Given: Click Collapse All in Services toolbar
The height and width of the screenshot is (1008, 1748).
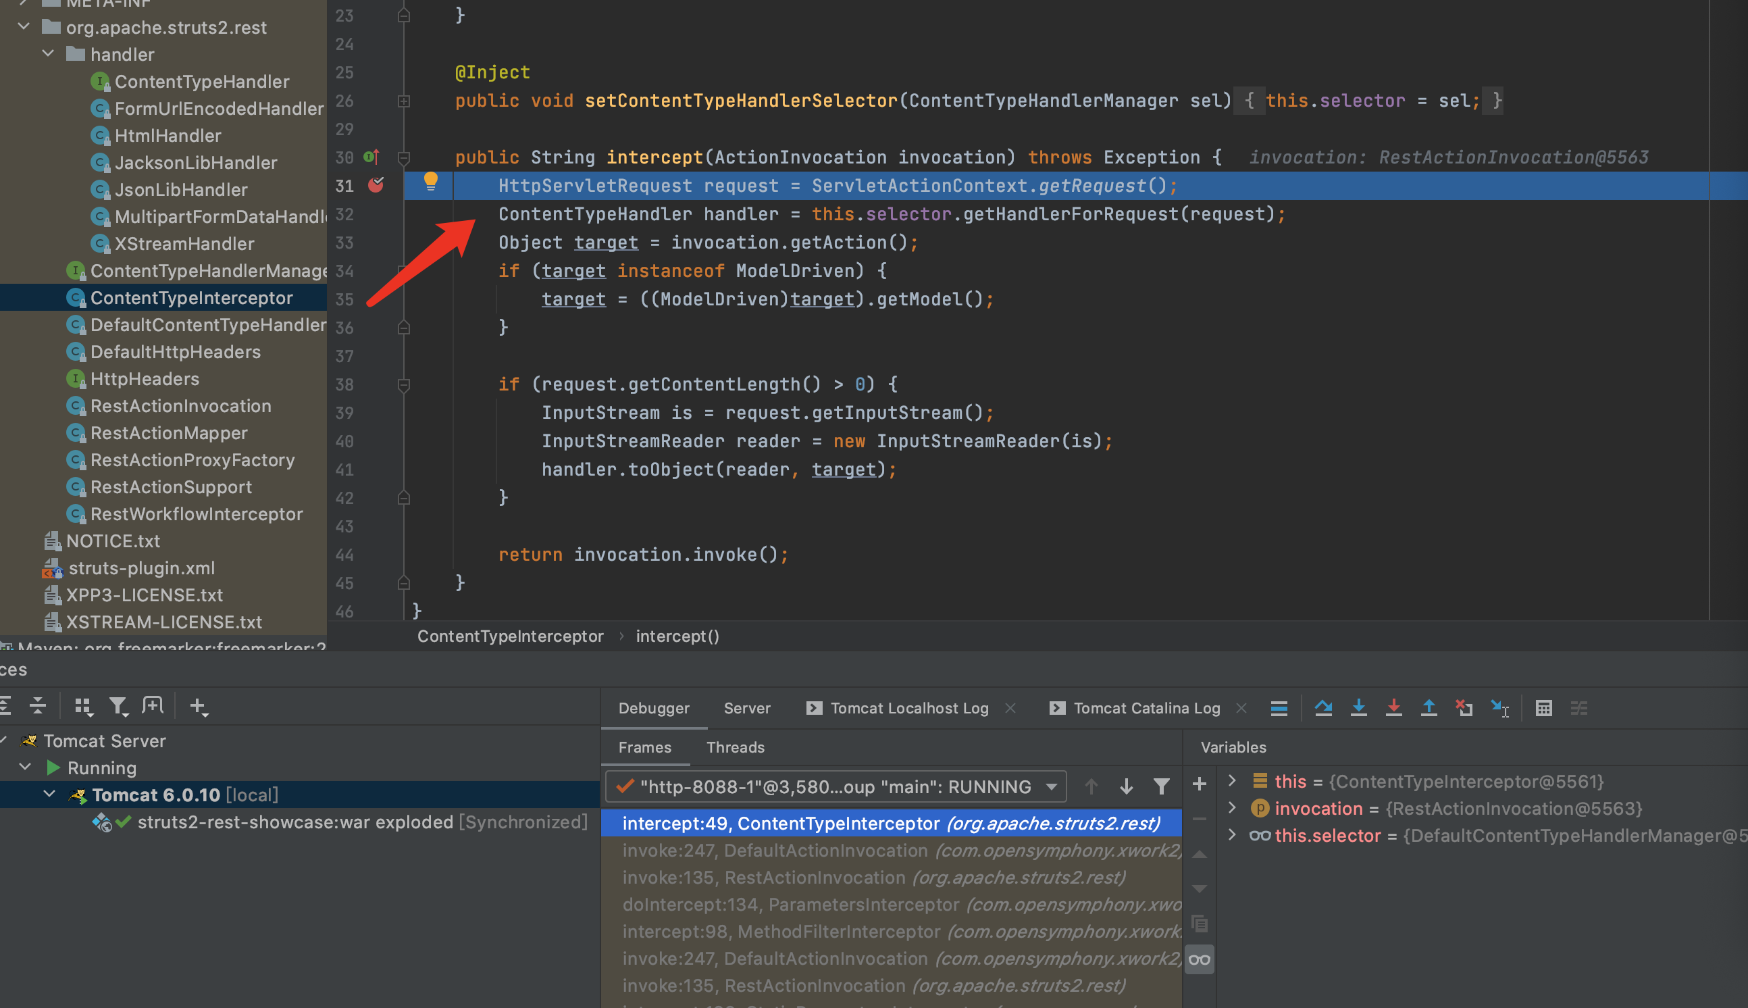Looking at the screenshot, I should 38,705.
